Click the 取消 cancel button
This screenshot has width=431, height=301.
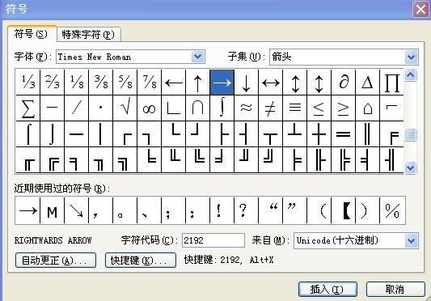coord(395,289)
